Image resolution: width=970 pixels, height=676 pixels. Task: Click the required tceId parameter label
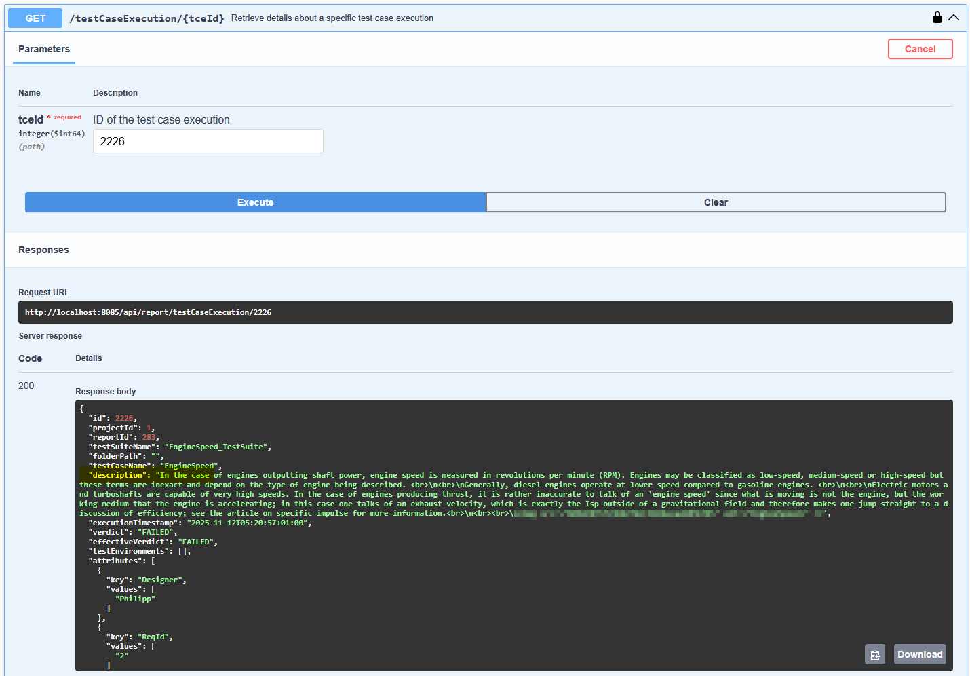[x=31, y=119]
